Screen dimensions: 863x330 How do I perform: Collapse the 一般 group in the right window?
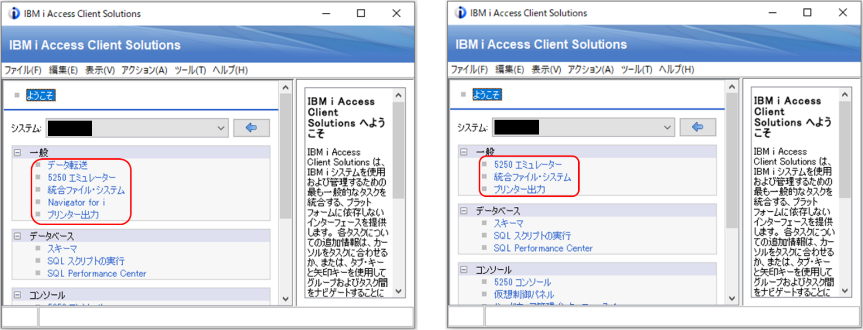(464, 152)
